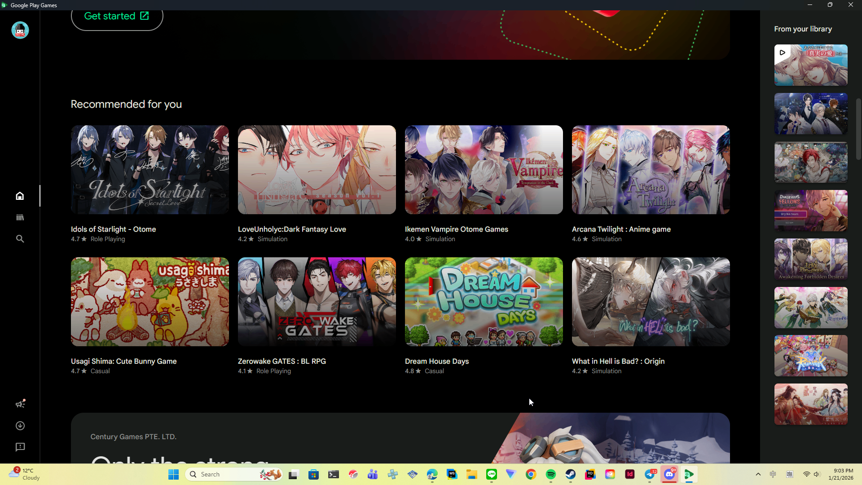Click the Get started button
Image resolution: width=862 pixels, height=485 pixels.
point(117,17)
